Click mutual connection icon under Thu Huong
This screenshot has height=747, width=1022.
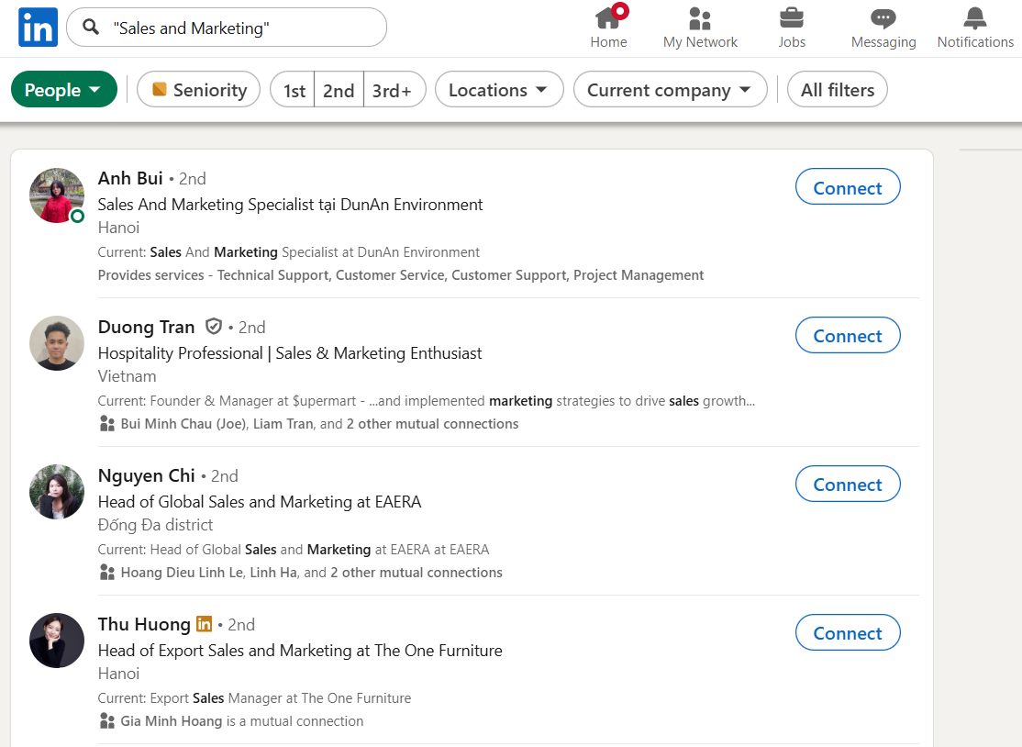click(x=107, y=721)
